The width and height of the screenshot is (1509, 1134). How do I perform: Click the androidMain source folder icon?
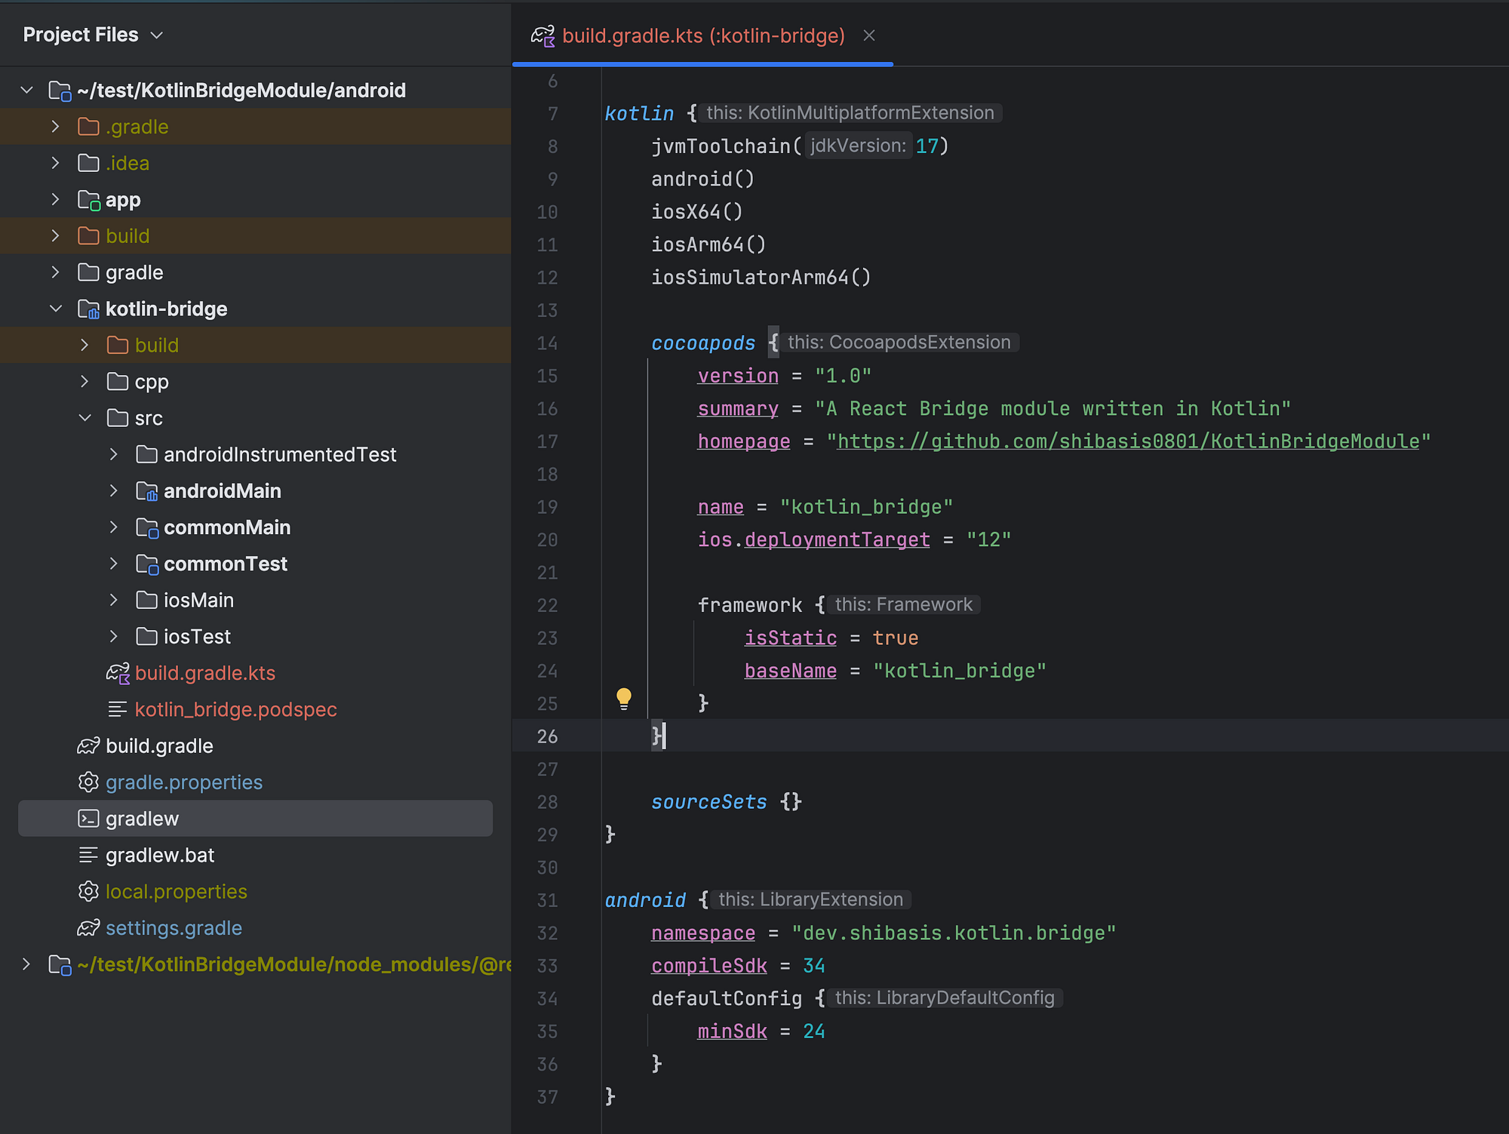click(x=146, y=491)
